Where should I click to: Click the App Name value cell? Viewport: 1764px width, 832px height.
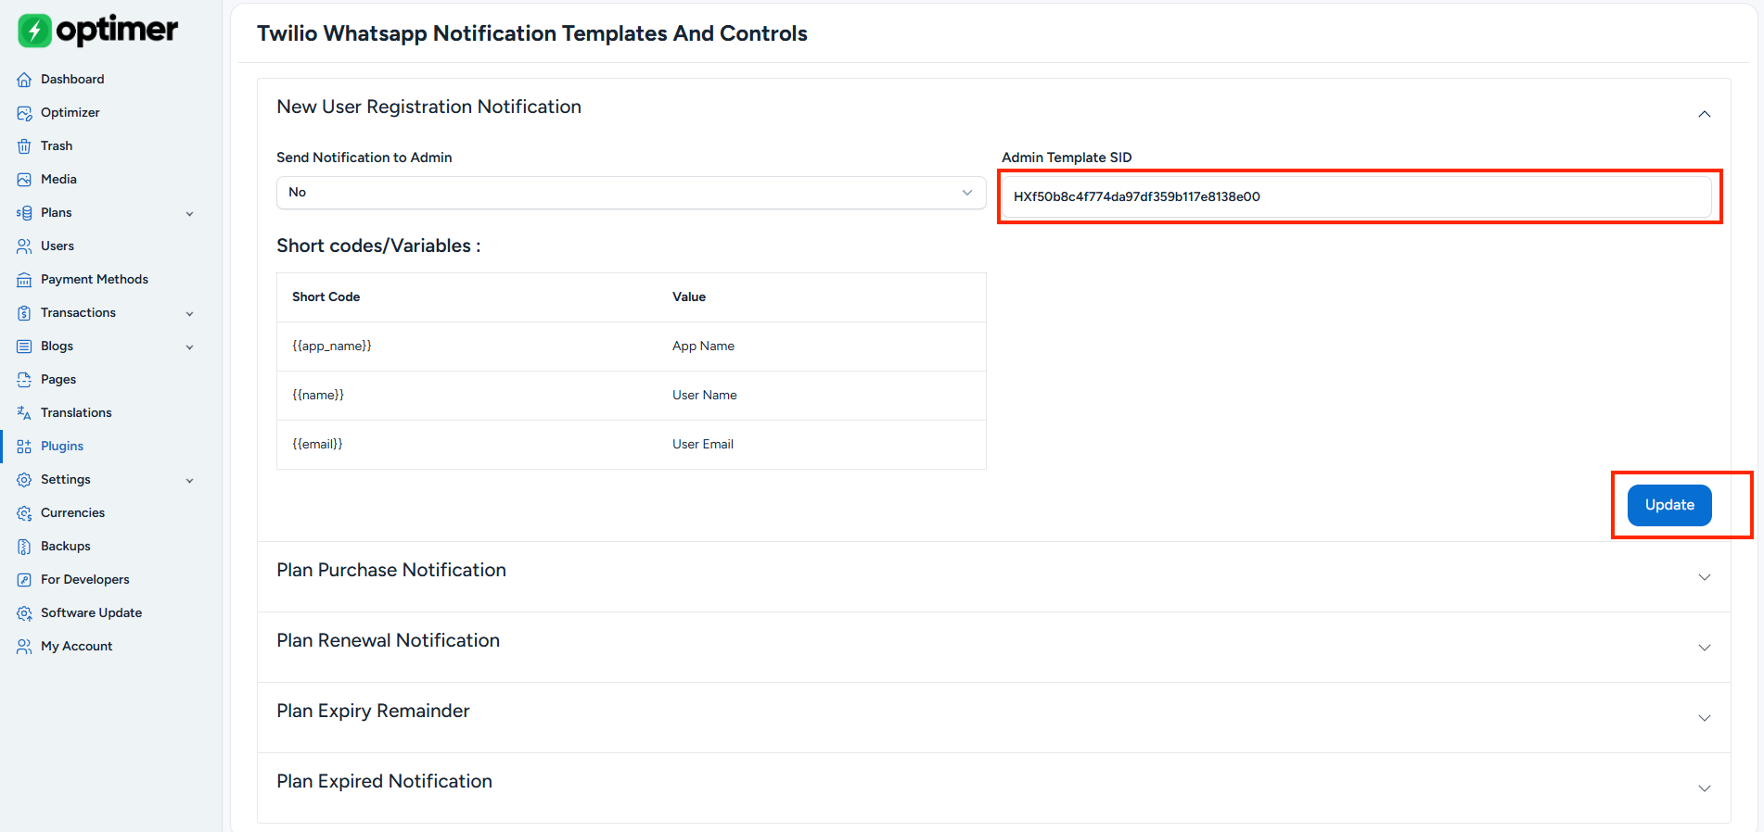point(703,346)
